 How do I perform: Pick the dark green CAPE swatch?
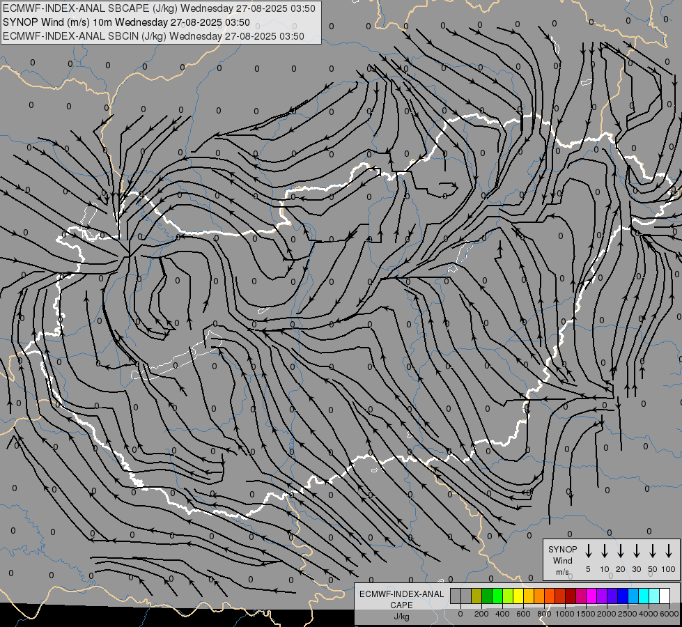pos(487,596)
